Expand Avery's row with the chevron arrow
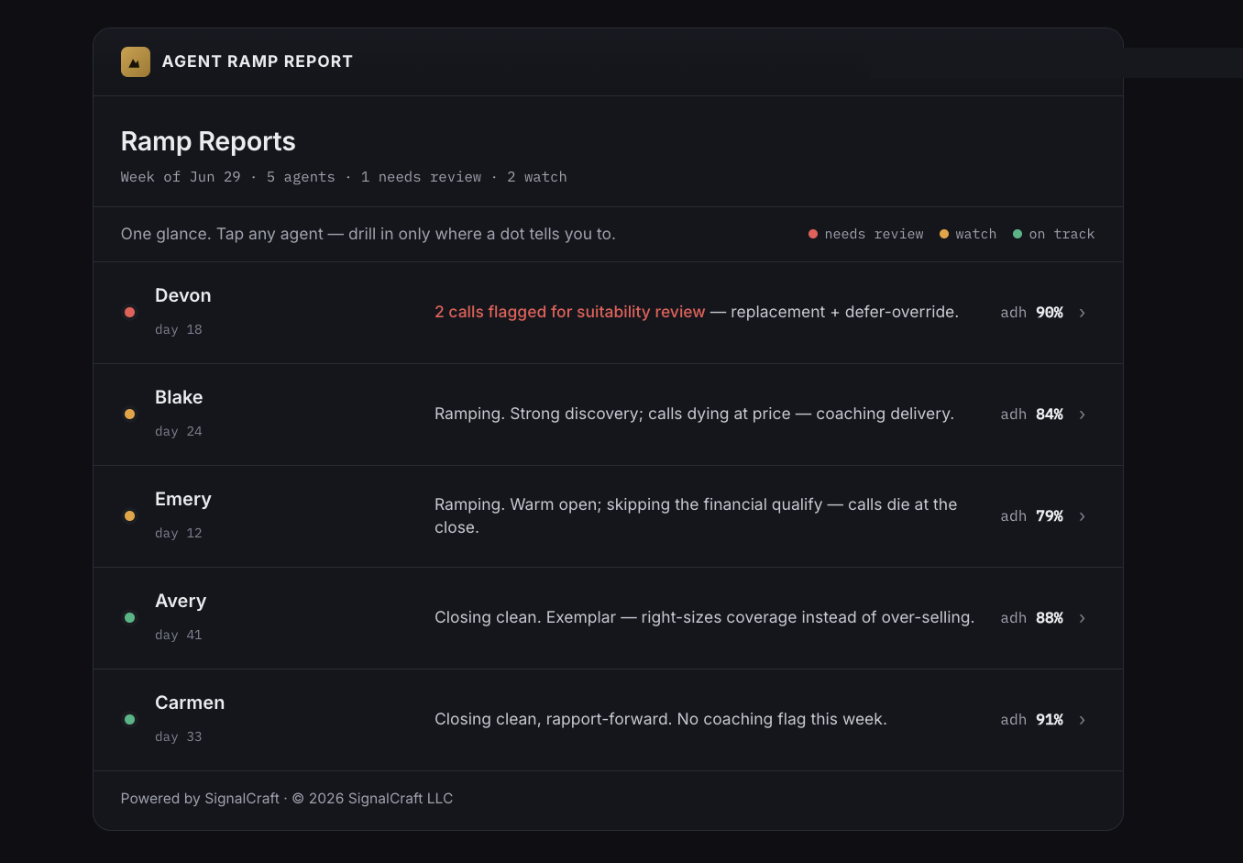The height and width of the screenshot is (863, 1243). [x=1083, y=618]
